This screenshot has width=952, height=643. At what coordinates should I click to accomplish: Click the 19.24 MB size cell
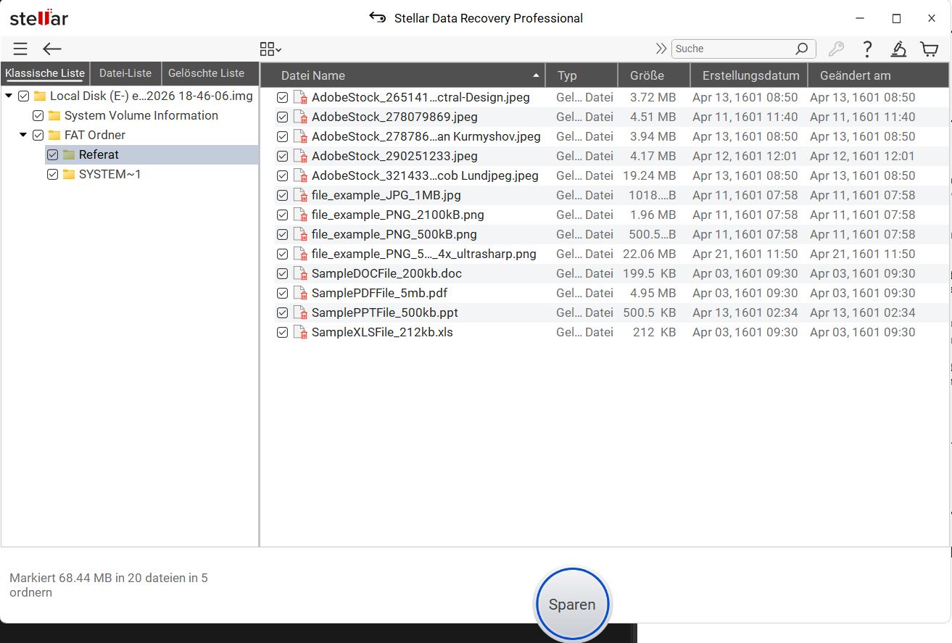click(649, 175)
